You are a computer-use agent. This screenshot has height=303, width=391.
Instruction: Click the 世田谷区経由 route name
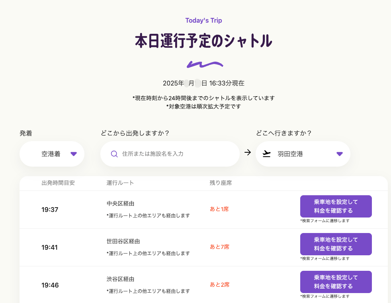click(x=123, y=241)
